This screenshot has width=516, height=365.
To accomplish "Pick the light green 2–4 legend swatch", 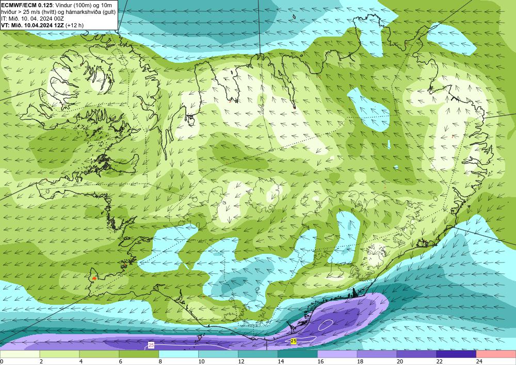I will [59, 354].
